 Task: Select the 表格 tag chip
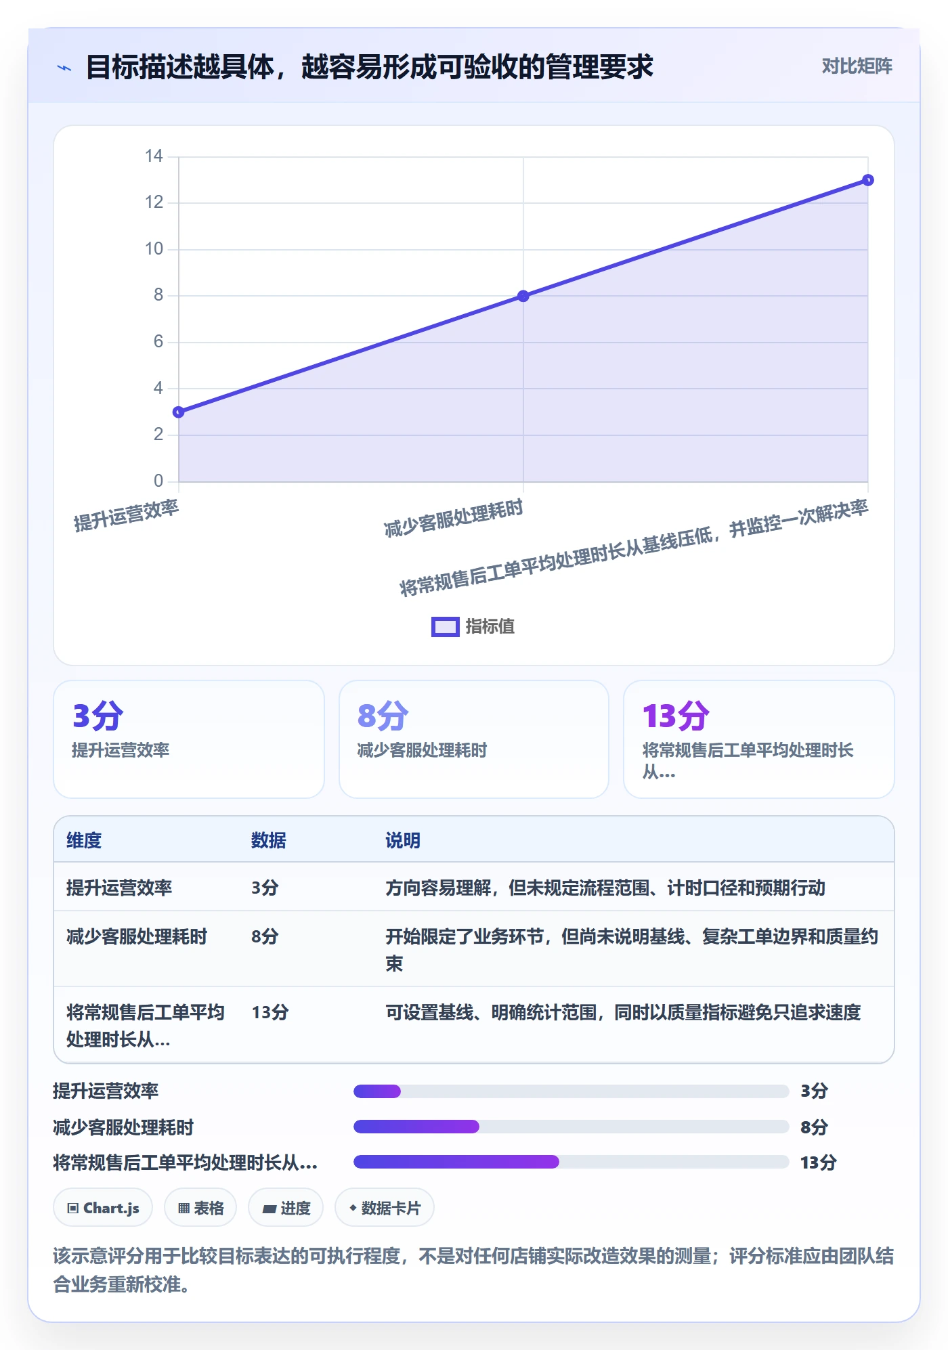pos(200,1208)
